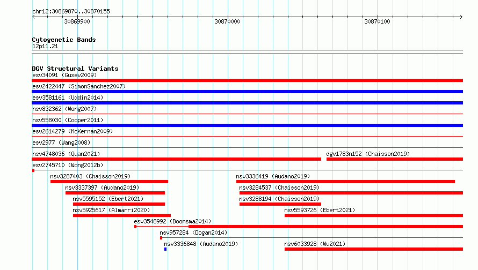Click the small blue nsv3336848 marker
Screen dimensions: 478x270
(x=165, y=249)
